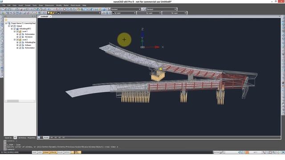Switch to the Model layout tab
Viewport: 285px width, 160px height.
46,138
